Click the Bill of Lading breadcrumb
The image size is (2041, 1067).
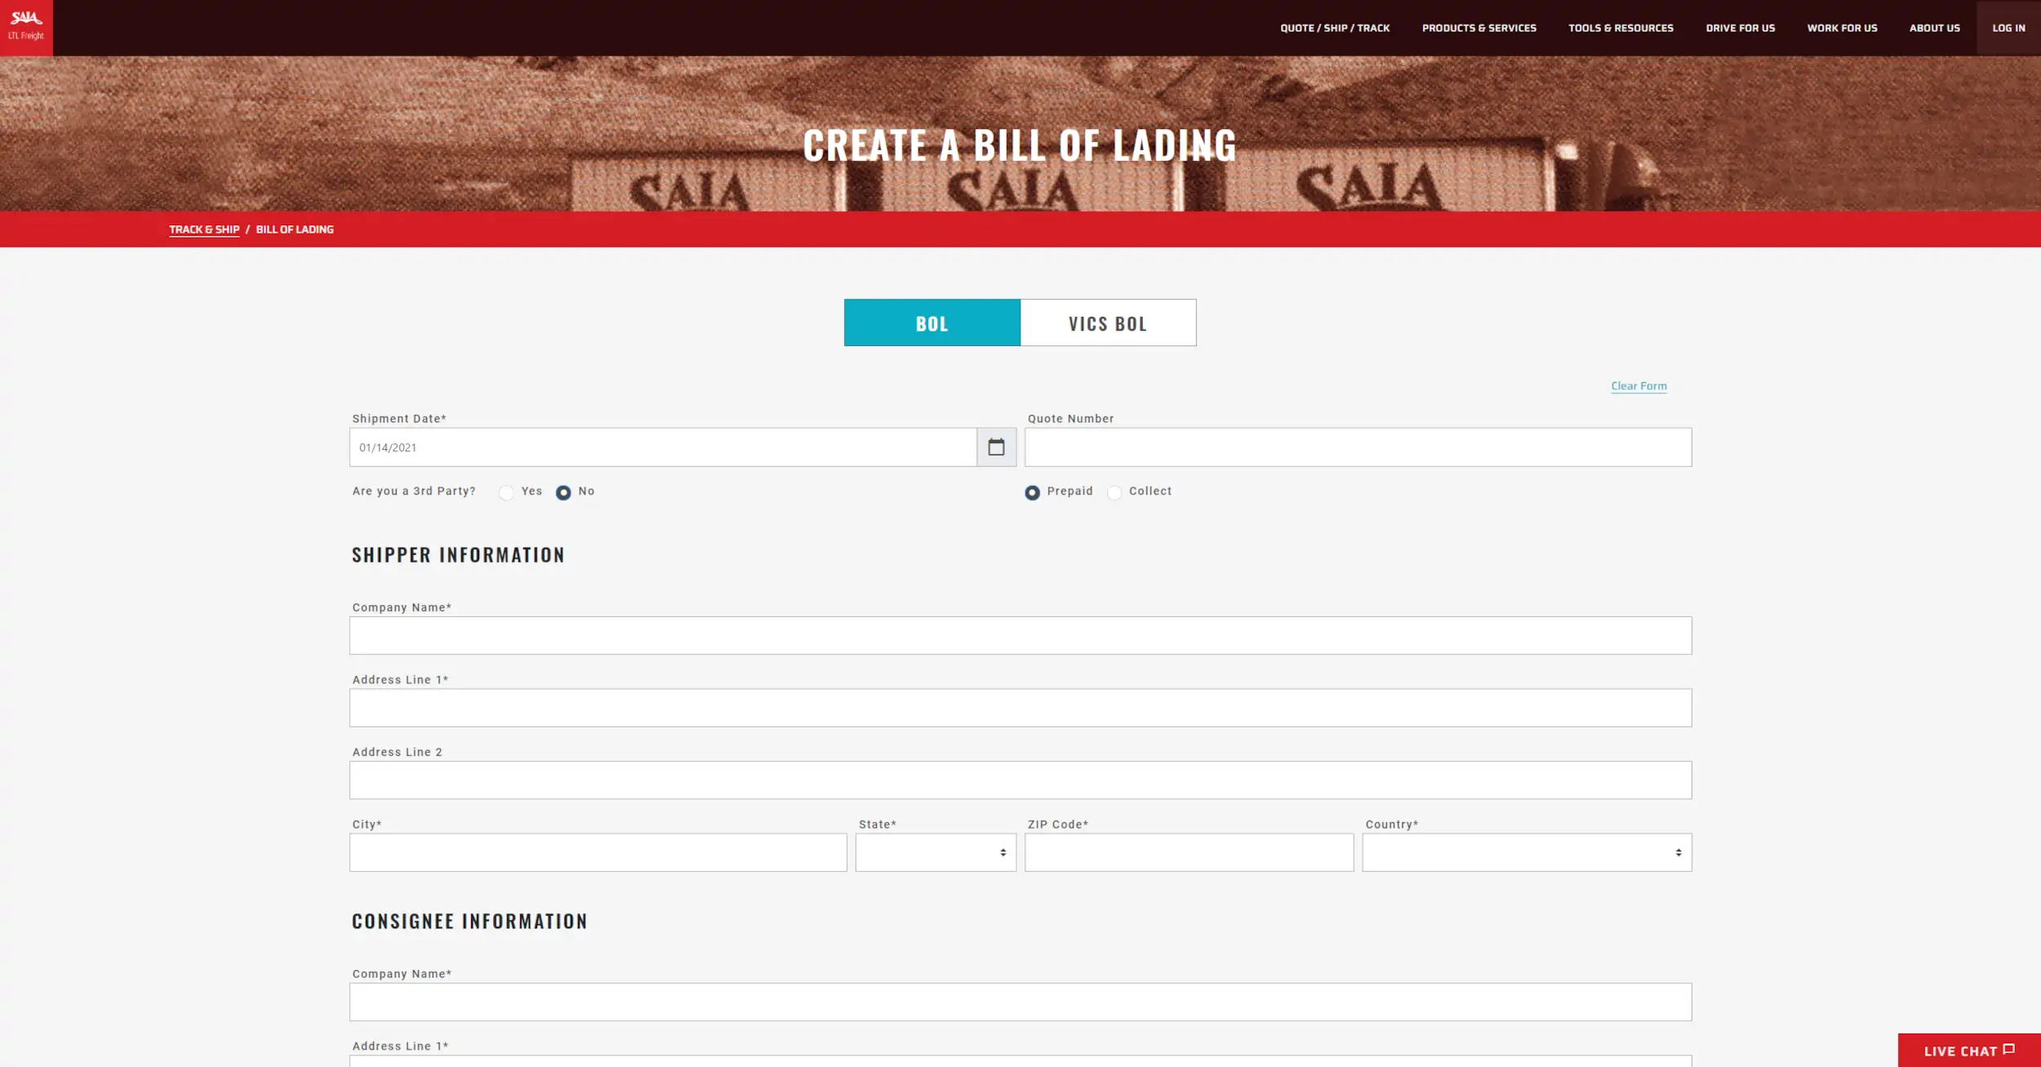click(x=295, y=229)
